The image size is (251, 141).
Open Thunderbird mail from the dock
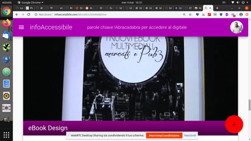point(6,35)
